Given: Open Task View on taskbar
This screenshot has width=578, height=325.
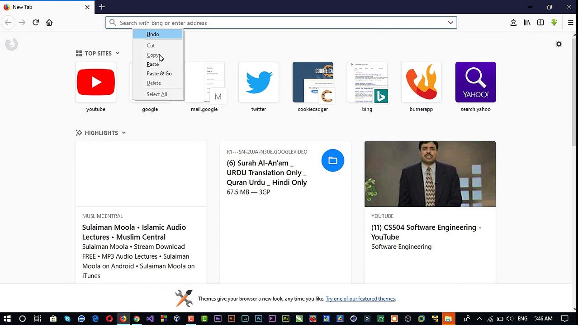Looking at the screenshot, I should 38,319.
